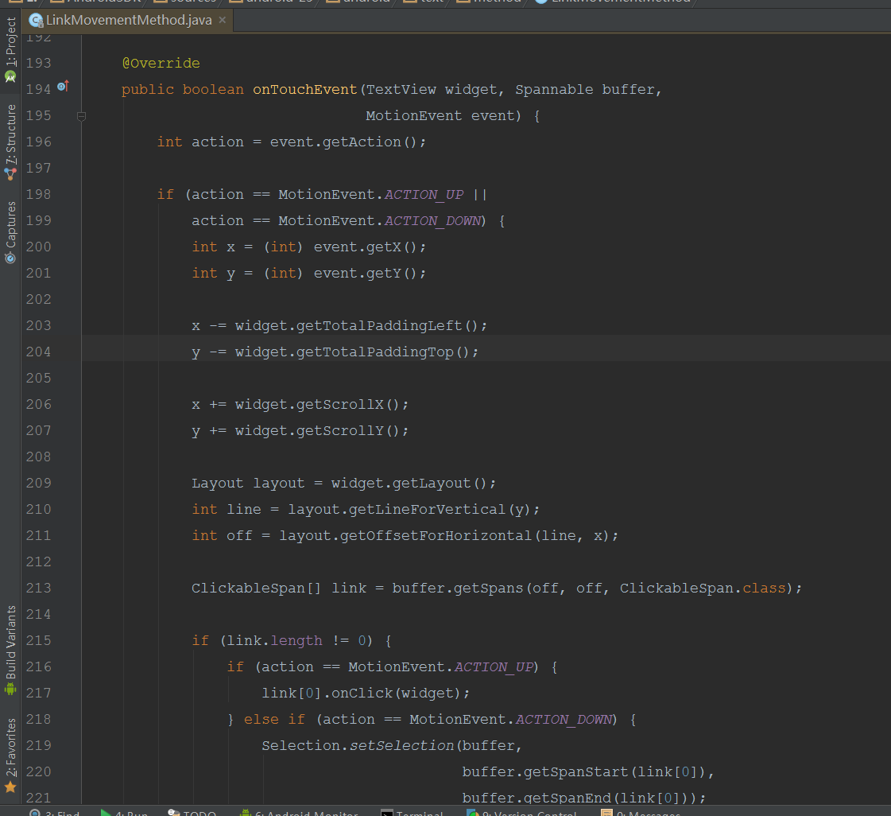Screen dimensions: 891x816
Task: Click Selection.setSelection on line 219
Action: click(x=358, y=745)
